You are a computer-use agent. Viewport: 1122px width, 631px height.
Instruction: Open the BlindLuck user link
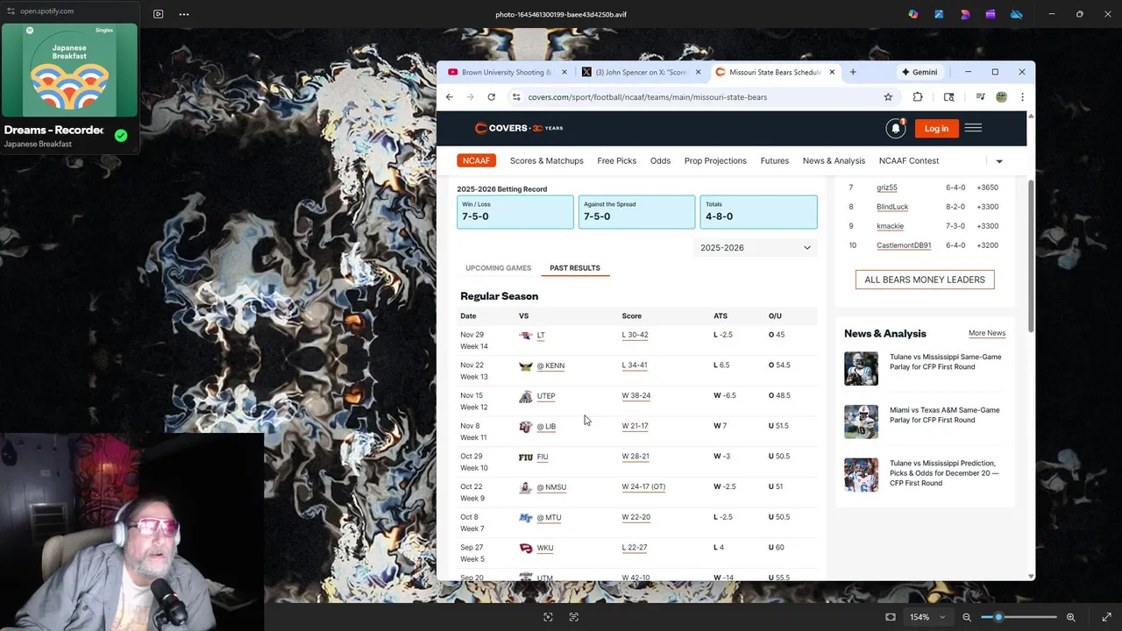coord(892,207)
